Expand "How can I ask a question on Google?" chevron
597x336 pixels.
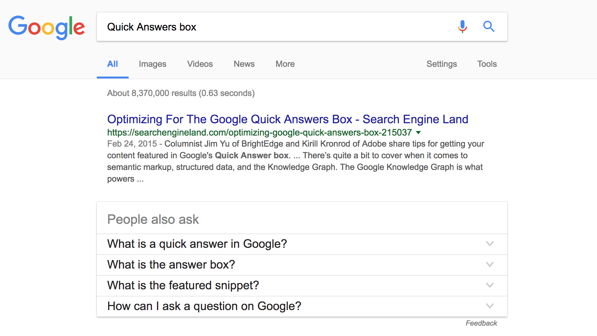tap(489, 306)
